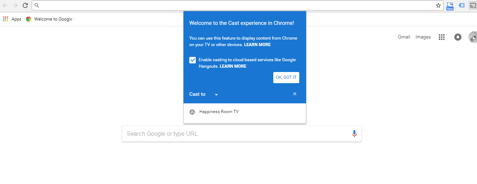Start voice search with the microphone
The height and width of the screenshot is (184, 477).
click(x=354, y=134)
